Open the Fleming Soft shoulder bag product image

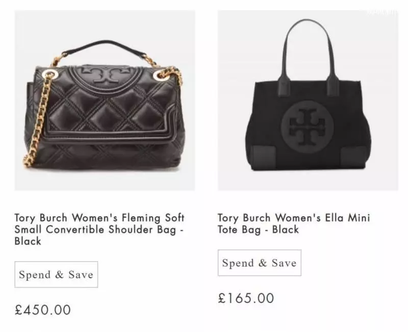tap(105, 100)
